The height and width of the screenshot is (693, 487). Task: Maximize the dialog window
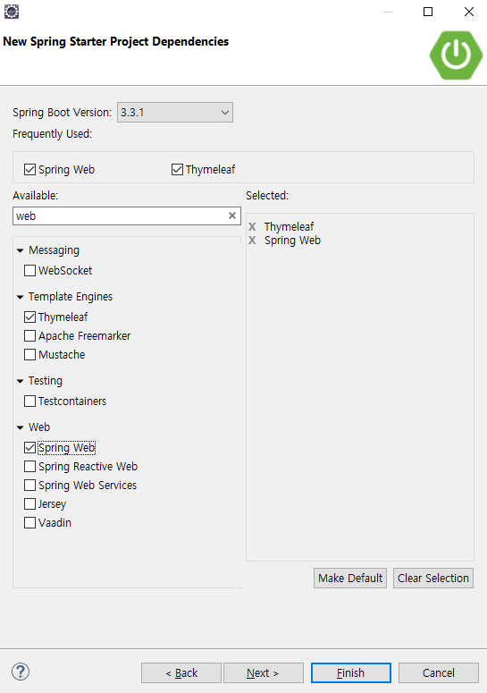click(x=428, y=12)
